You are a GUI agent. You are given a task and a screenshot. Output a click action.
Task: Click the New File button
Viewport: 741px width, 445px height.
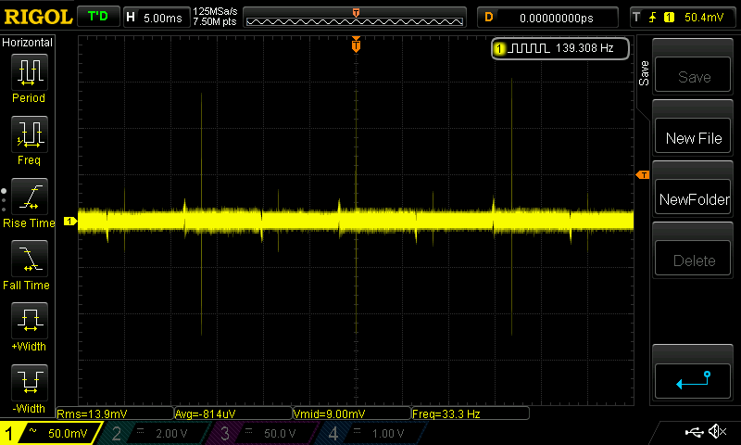[x=693, y=137]
